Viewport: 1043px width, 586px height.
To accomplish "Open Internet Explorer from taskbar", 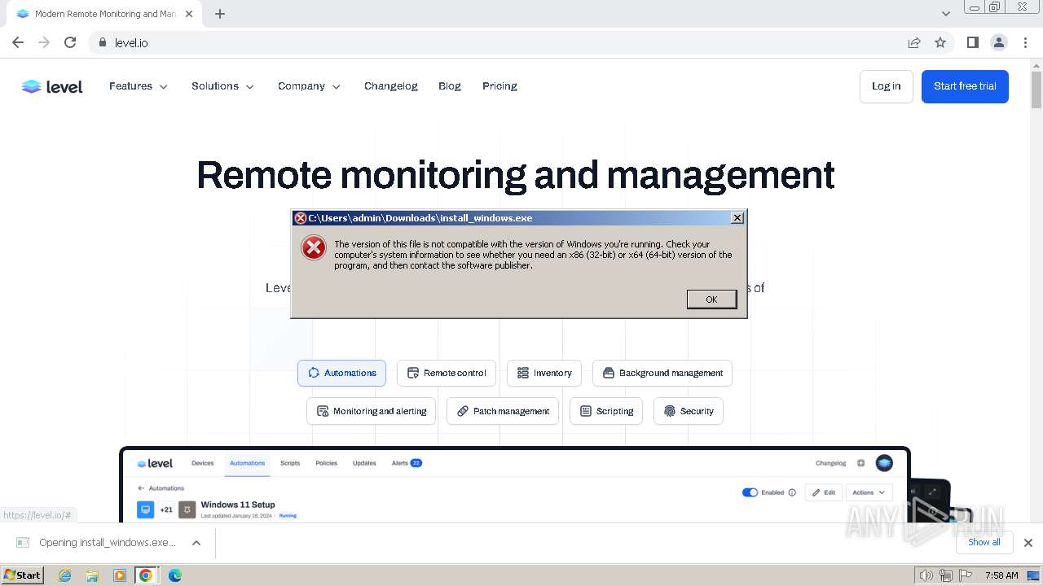I will pyautogui.click(x=65, y=575).
